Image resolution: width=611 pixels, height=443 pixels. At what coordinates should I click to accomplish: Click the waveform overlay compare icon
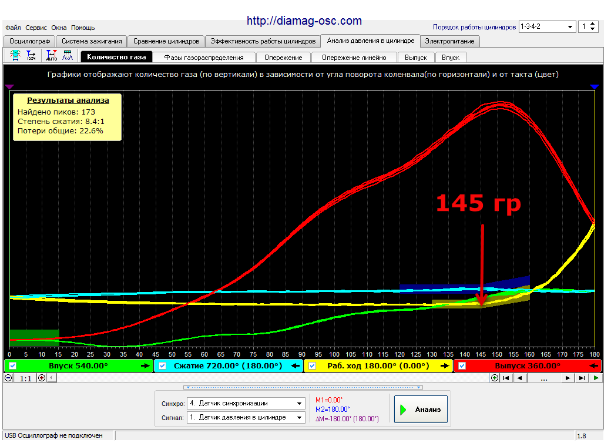pos(15,56)
